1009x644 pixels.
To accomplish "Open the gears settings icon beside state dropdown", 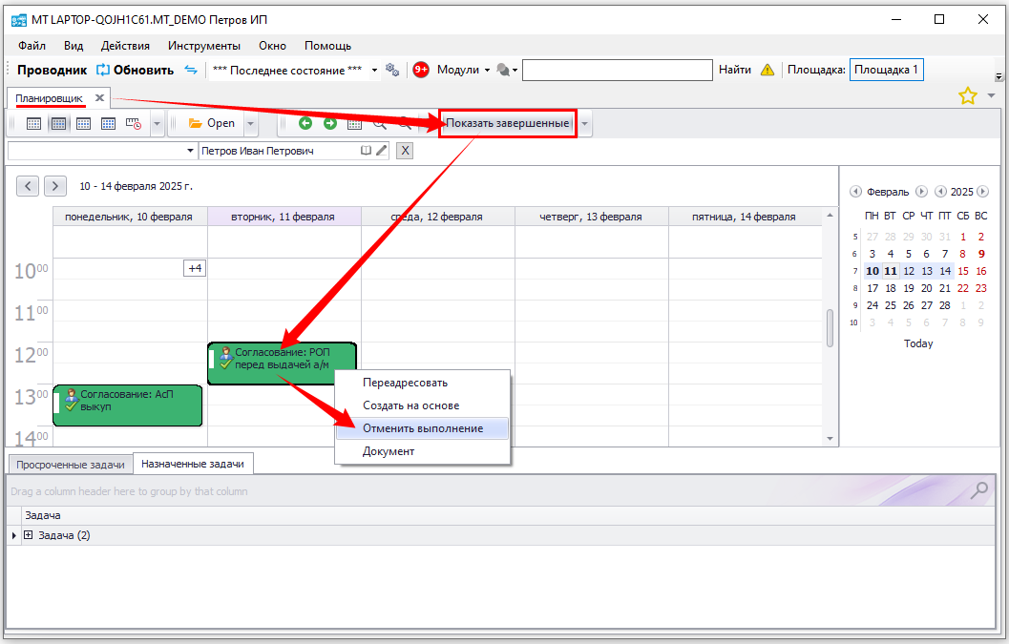I will point(391,70).
